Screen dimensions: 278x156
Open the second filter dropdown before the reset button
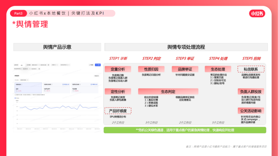[x=65, y=65]
